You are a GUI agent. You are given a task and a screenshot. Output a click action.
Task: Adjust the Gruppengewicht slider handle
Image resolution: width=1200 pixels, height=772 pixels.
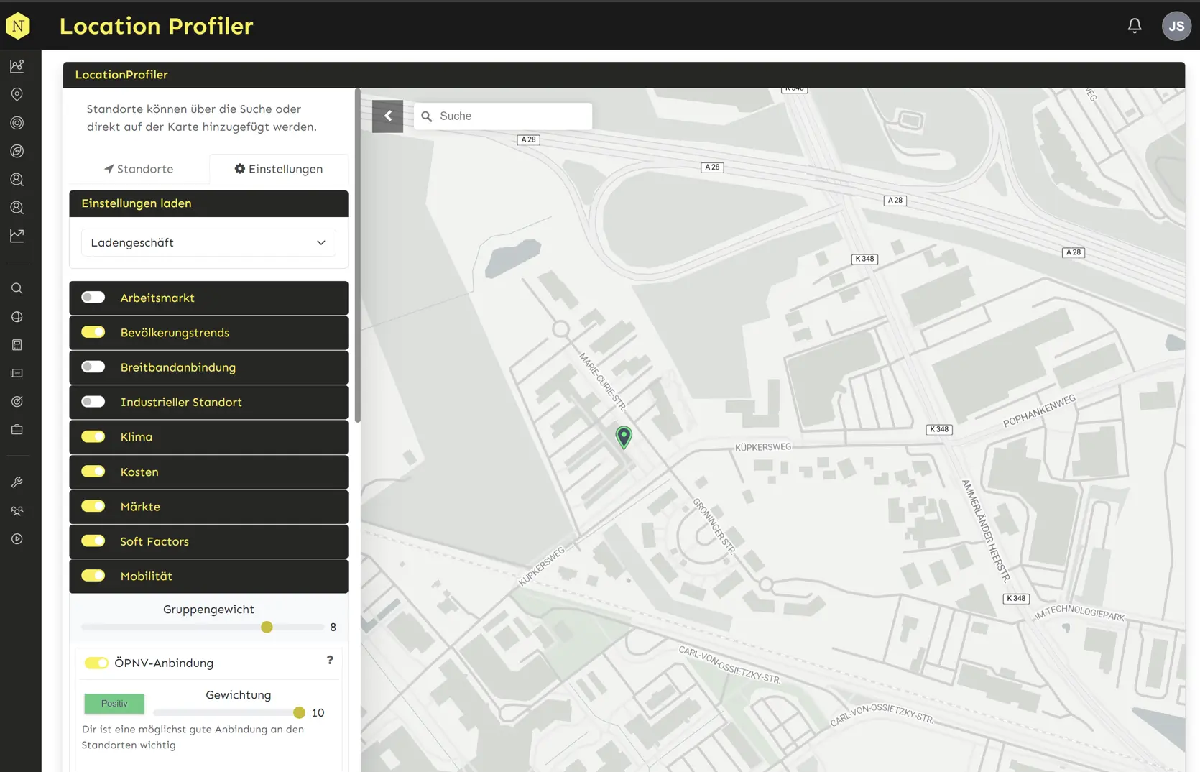[x=267, y=627]
